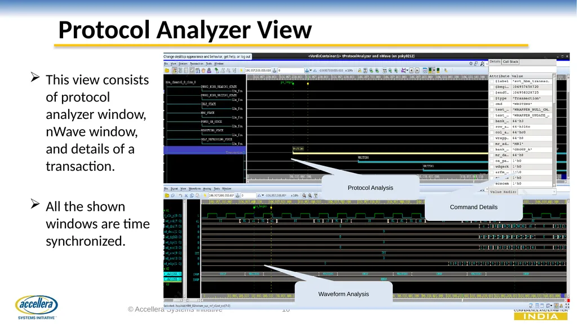The height and width of the screenshot is (324, 577).
Task: Click the first WRITING transaction bar
Action: [390, 153]
